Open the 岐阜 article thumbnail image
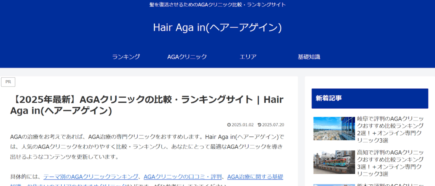The height and width of the screenshot is (186, 435). pyautogui.click(x=333, y=128)
